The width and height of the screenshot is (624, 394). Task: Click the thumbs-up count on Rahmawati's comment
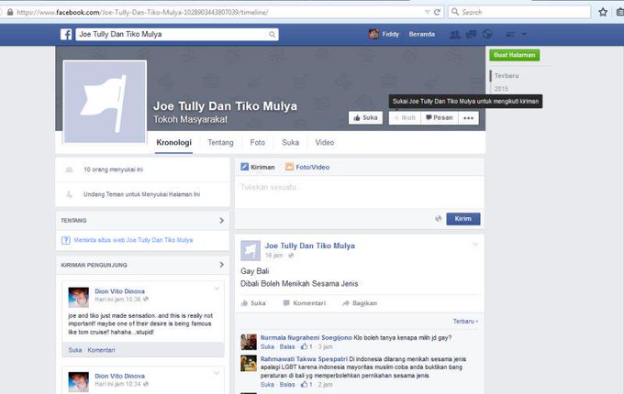pos(306,384)
